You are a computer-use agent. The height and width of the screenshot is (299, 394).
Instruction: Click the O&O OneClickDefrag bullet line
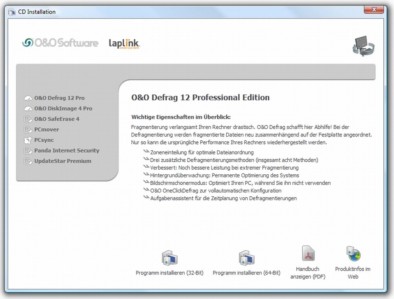point(216,191)
